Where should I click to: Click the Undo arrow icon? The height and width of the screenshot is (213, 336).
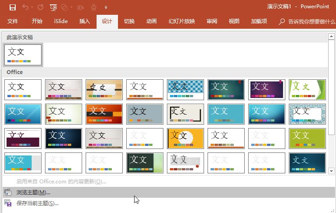click(x=25, y=7)
